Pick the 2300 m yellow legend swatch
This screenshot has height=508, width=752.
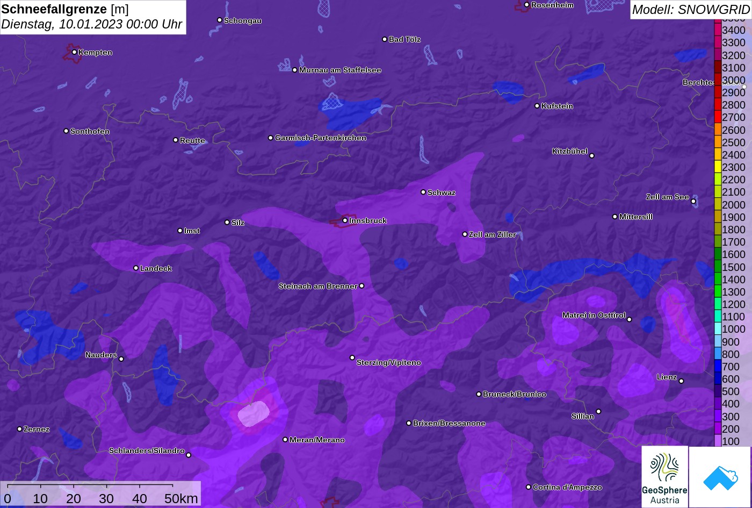(x=718, y=167)
